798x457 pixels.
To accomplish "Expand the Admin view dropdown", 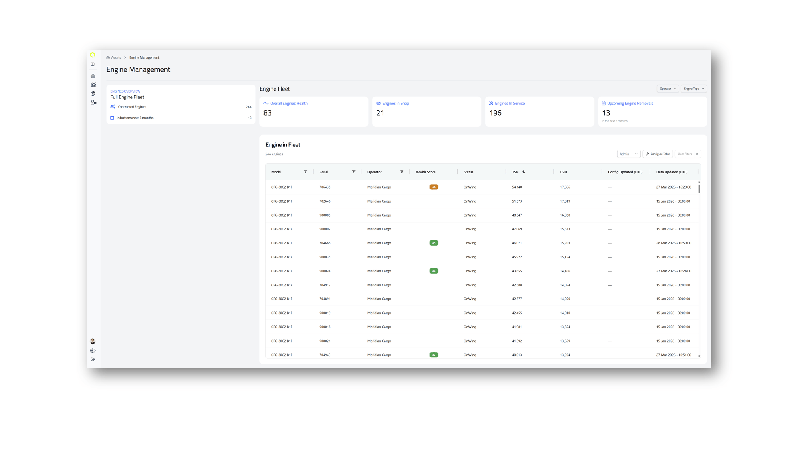I will click(x=628, y=154).
